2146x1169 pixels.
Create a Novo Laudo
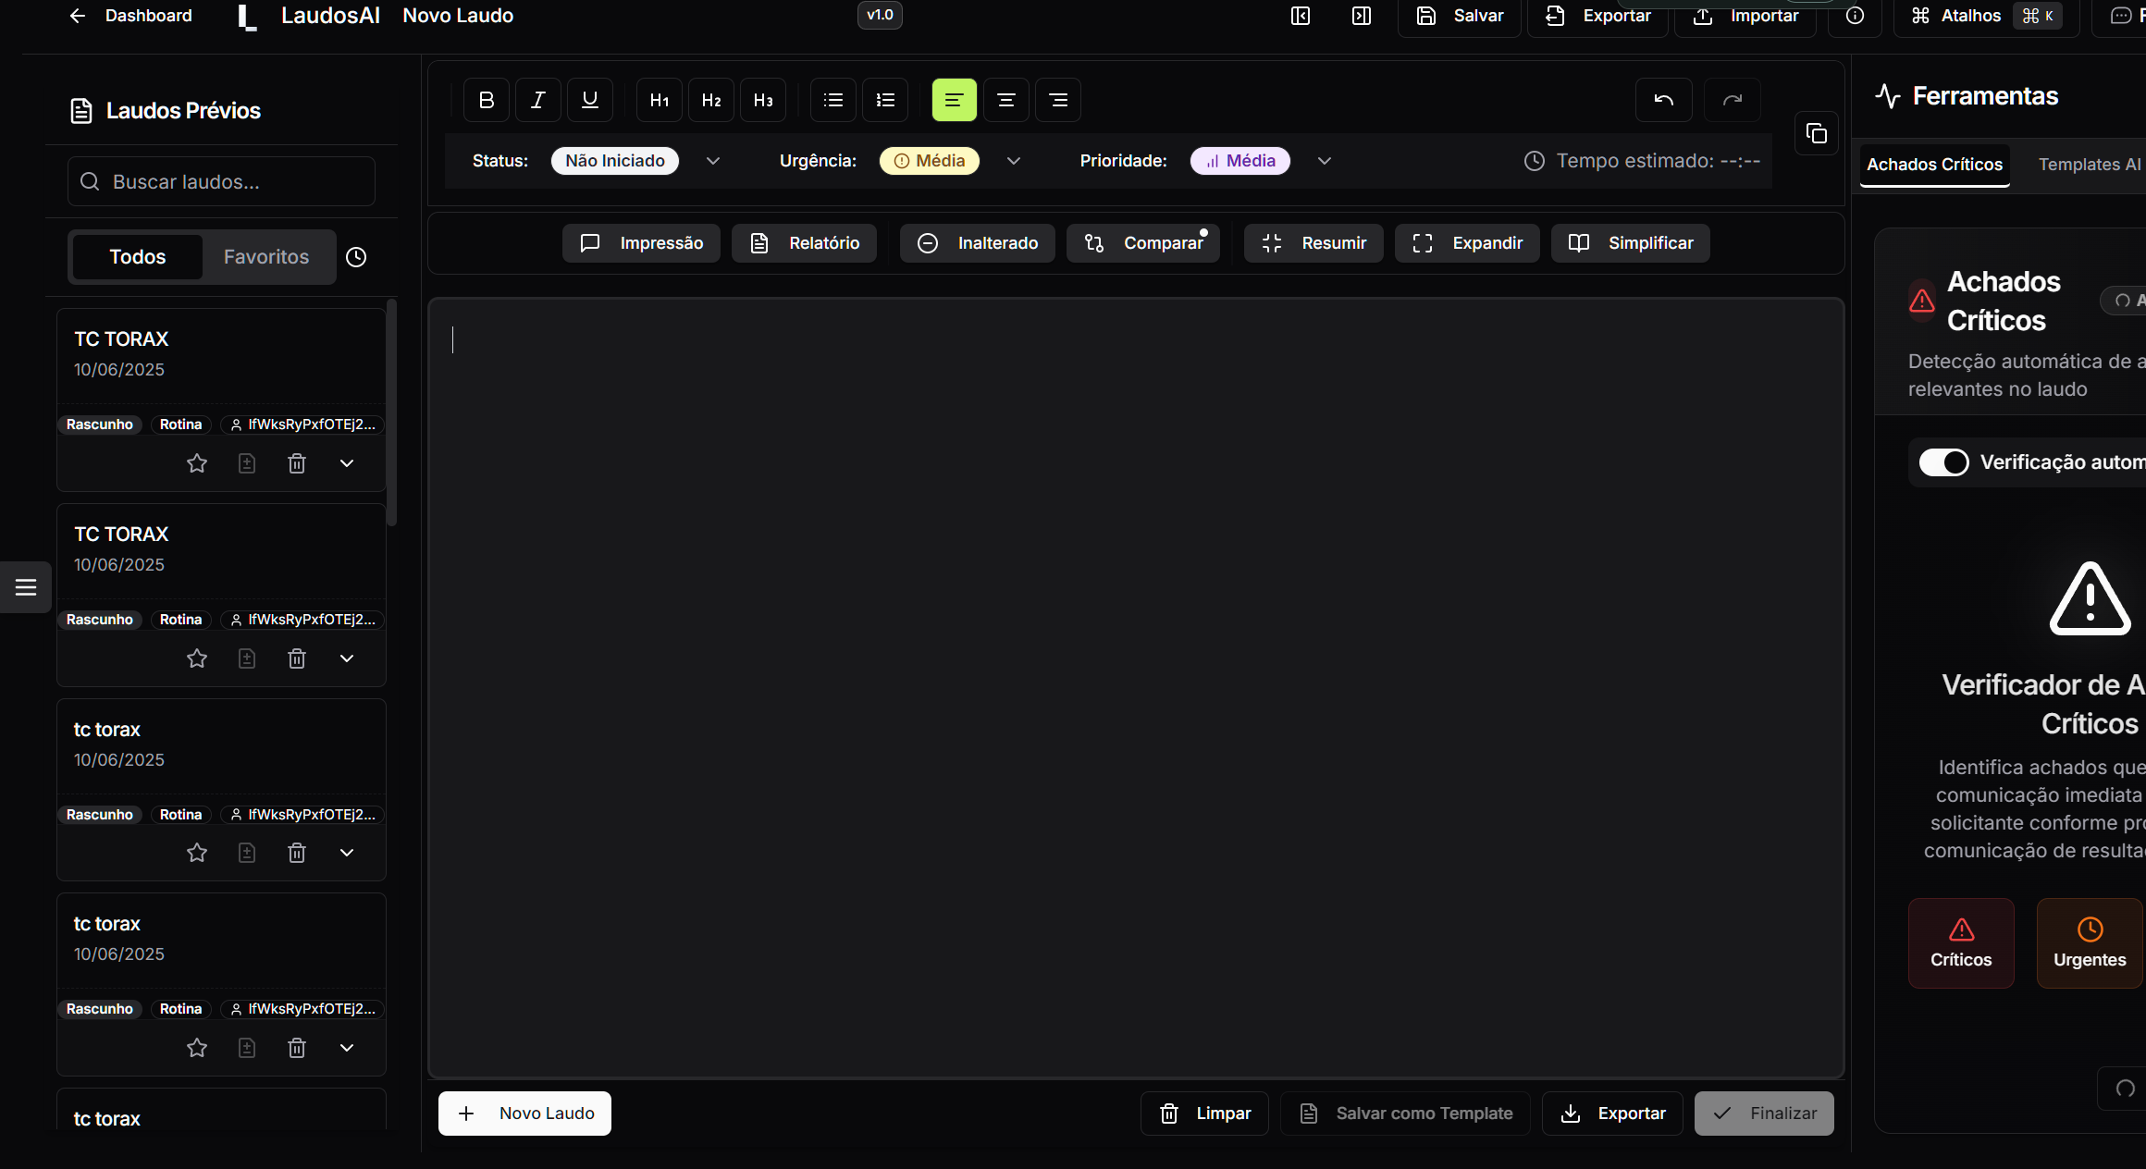click(x=524, y=1114)
